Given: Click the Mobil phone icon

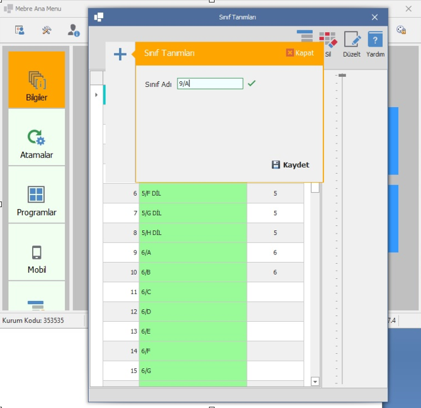Looking at the screenshot, I should [36, 252].
